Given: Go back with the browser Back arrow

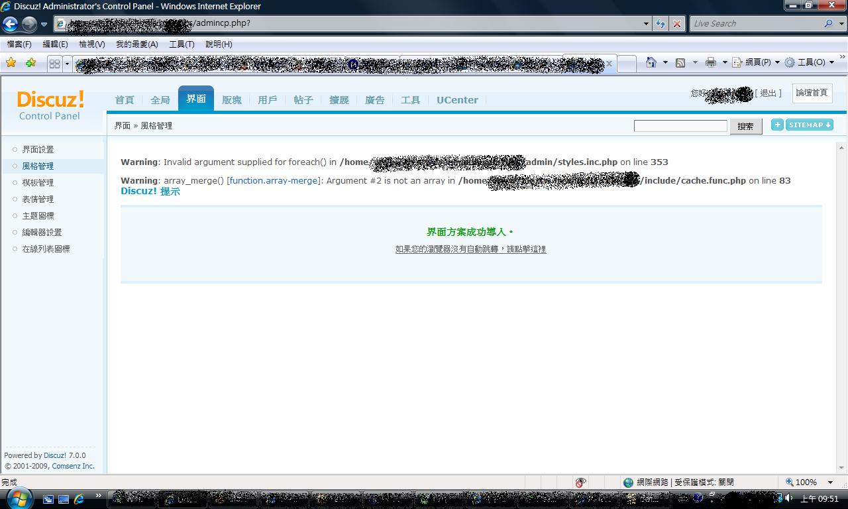Looking at the screenshot, I should [x=11, y=25].
